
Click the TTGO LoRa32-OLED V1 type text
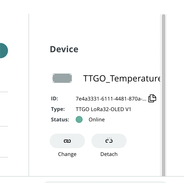tap(103, 109)
